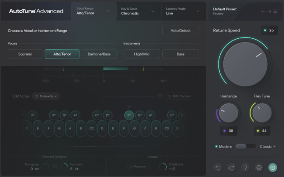
Task: Select the Soprano vocal range
Action: point(25,54)
